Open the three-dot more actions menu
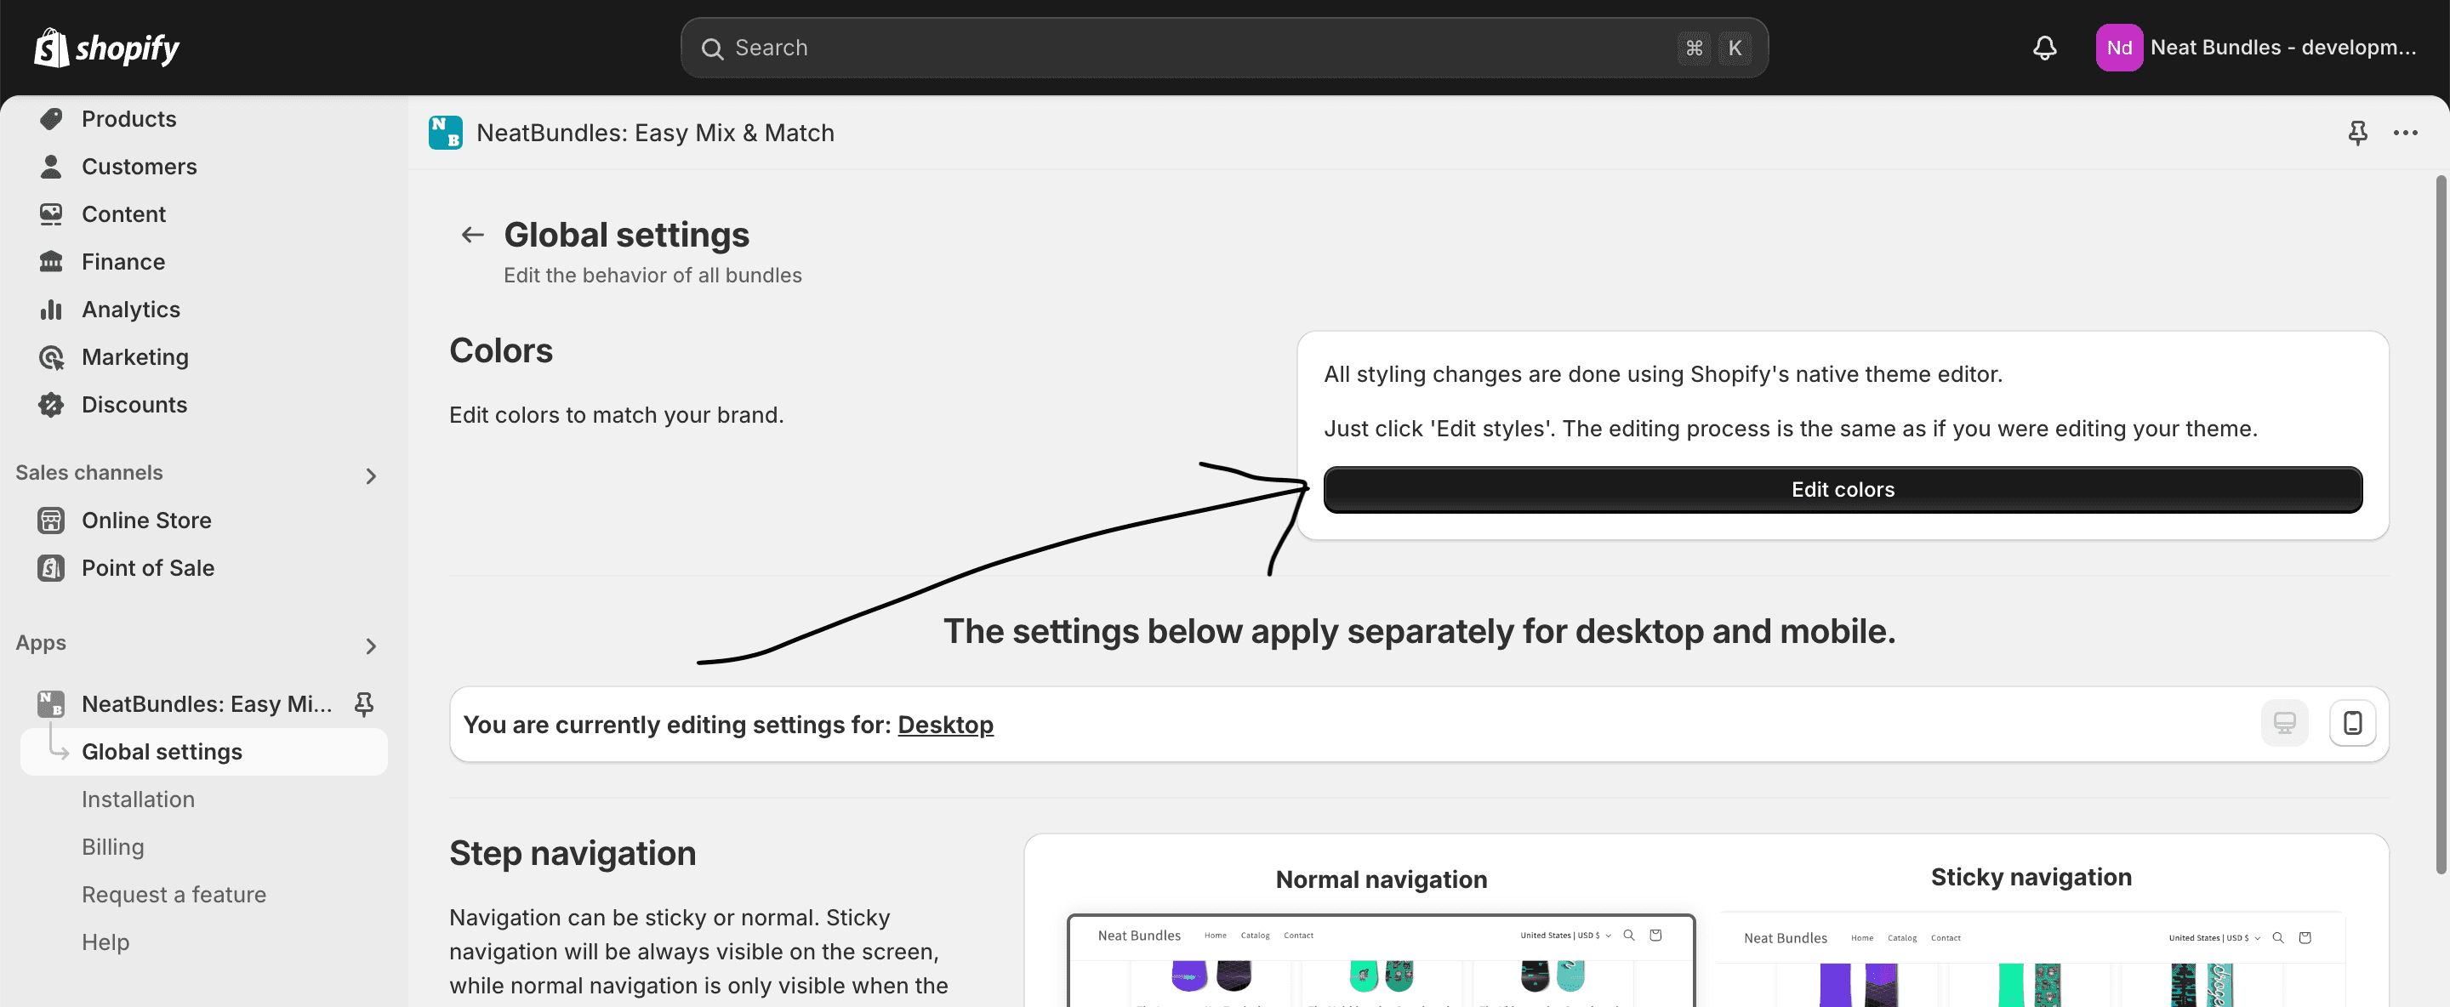 pyautogui.click(x=2405, y=132)
